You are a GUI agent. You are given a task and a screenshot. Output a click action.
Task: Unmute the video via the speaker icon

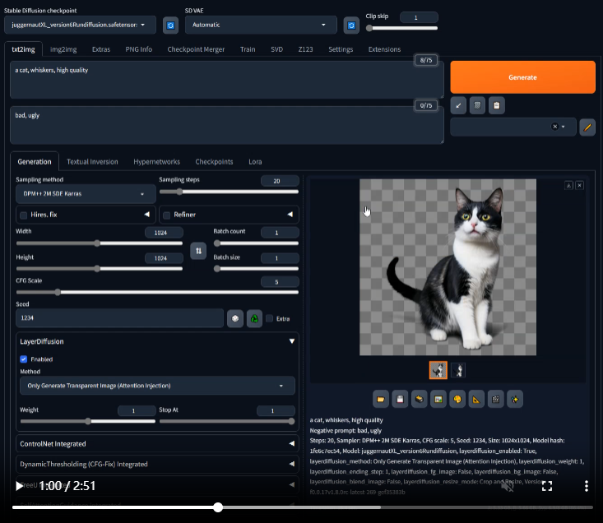(x=508, y=487)
